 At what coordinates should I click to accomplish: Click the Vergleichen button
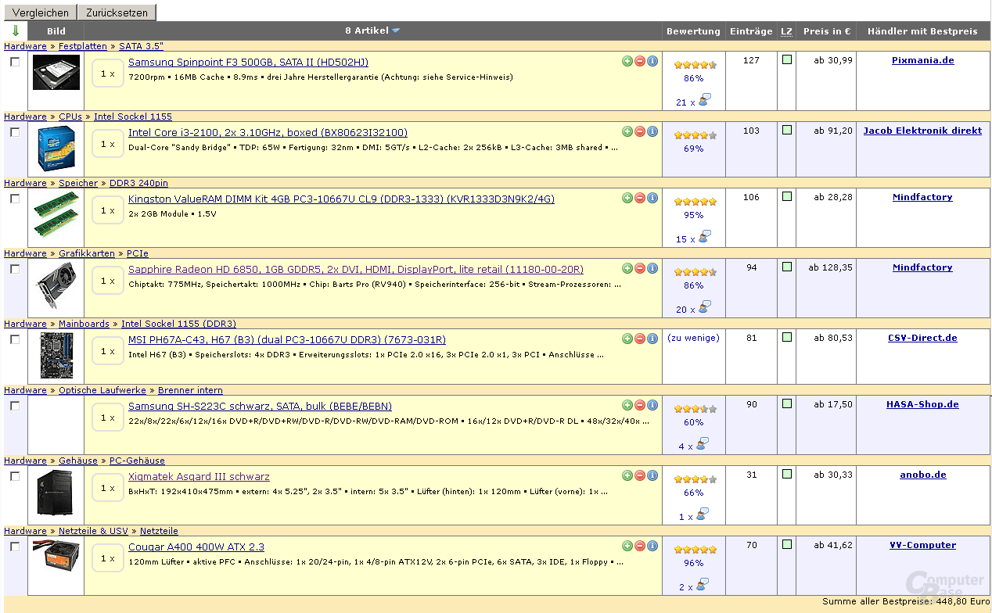[40, 13]
